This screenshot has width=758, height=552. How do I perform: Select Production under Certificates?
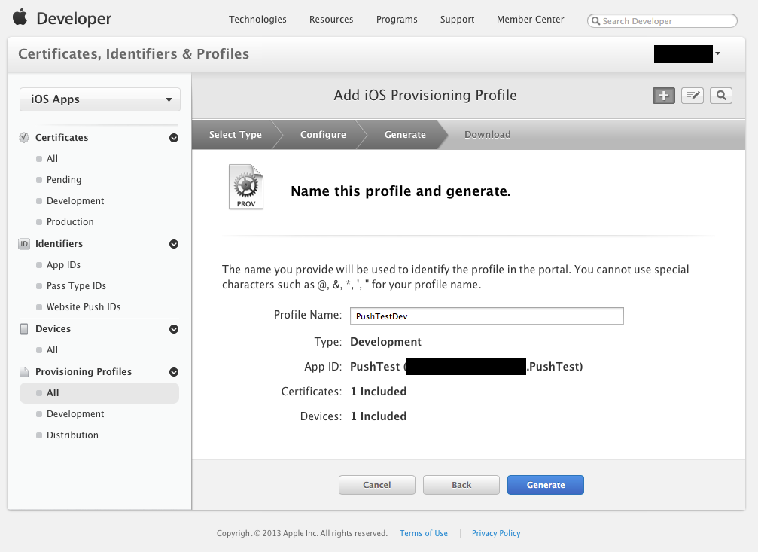point(70,222)
